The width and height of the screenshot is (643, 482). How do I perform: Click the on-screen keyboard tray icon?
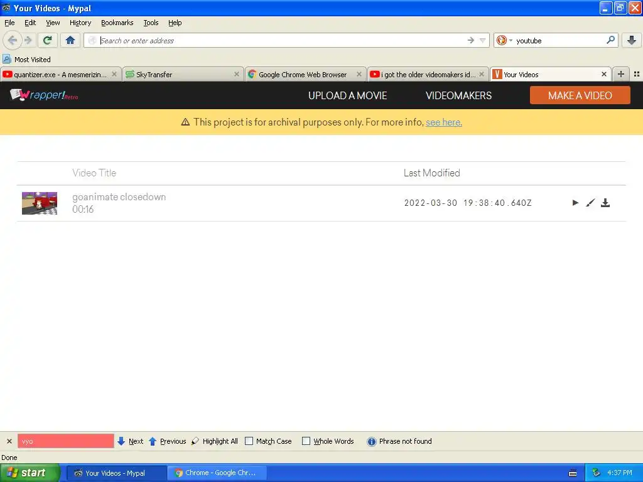click(573, 473)
